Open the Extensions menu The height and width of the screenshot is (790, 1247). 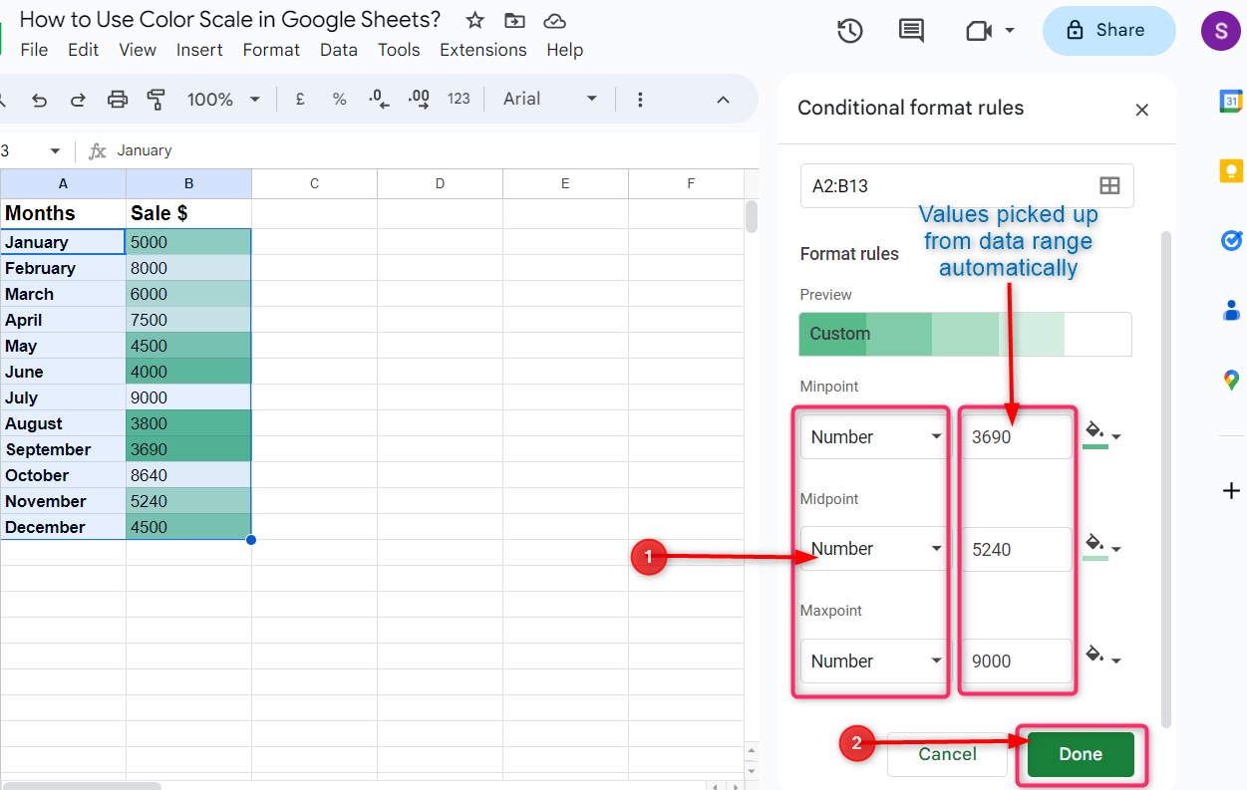tap(483, 50)
